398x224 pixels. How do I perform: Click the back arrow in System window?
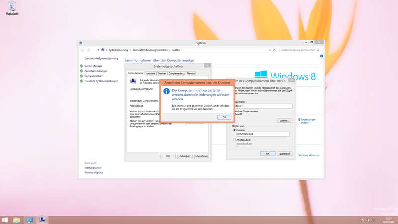pos(82,50)
